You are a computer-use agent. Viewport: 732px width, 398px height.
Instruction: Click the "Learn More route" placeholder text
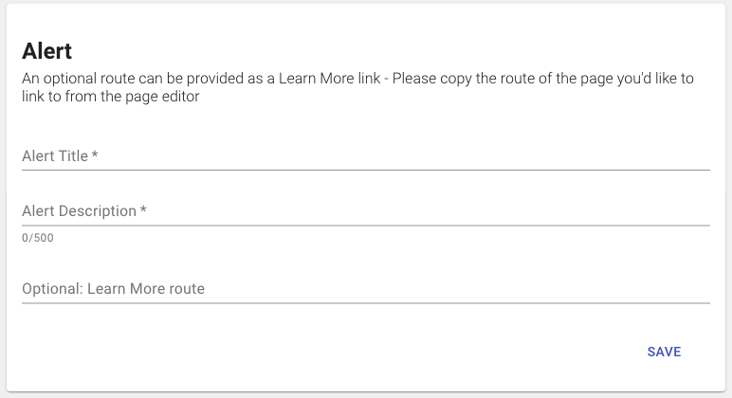[x=146, y=289]
